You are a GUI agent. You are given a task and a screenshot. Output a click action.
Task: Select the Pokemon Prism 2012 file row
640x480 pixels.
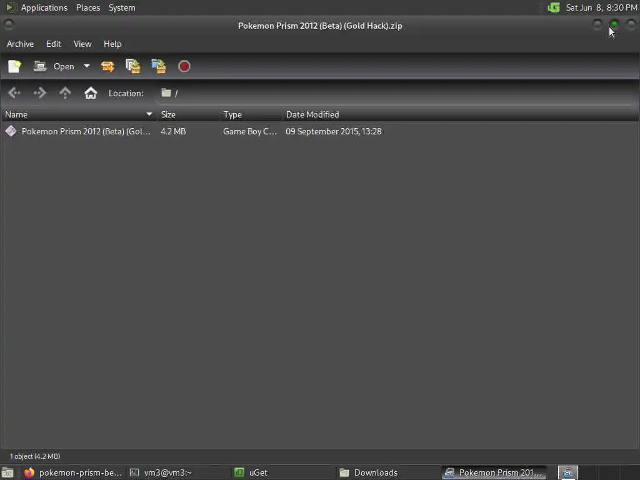(320, 131)
